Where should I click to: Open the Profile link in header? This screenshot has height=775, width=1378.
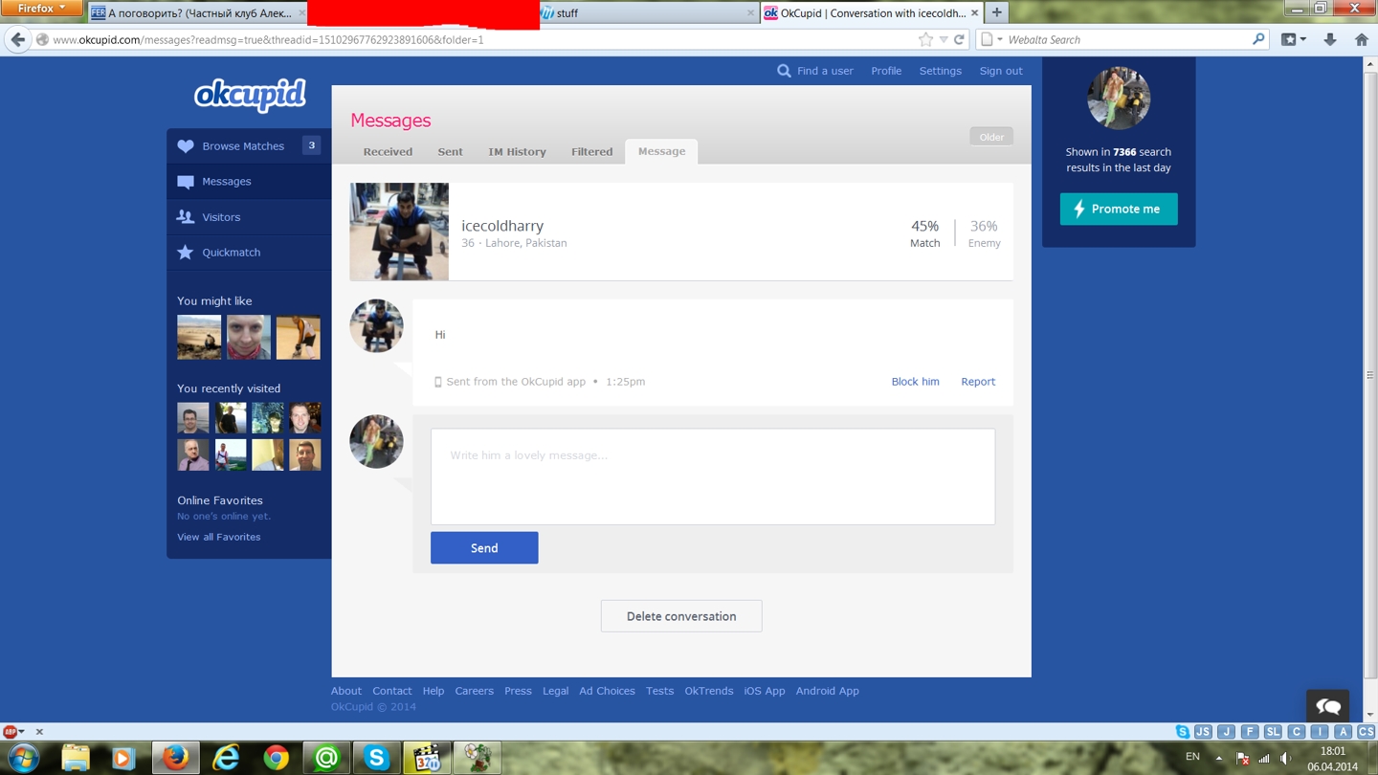886,71
